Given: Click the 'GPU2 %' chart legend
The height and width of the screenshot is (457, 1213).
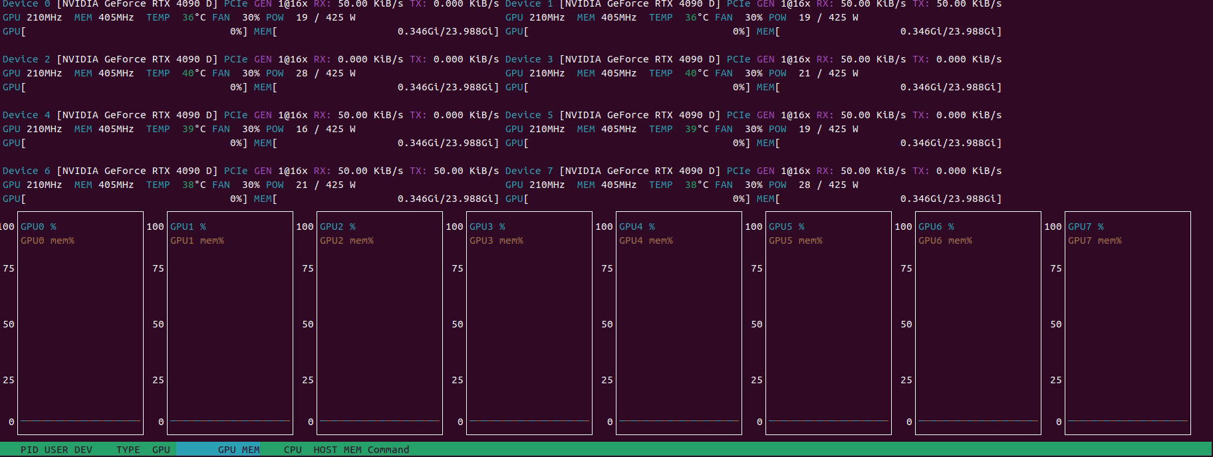Looking at the screenshot, I should click(338, 227).
